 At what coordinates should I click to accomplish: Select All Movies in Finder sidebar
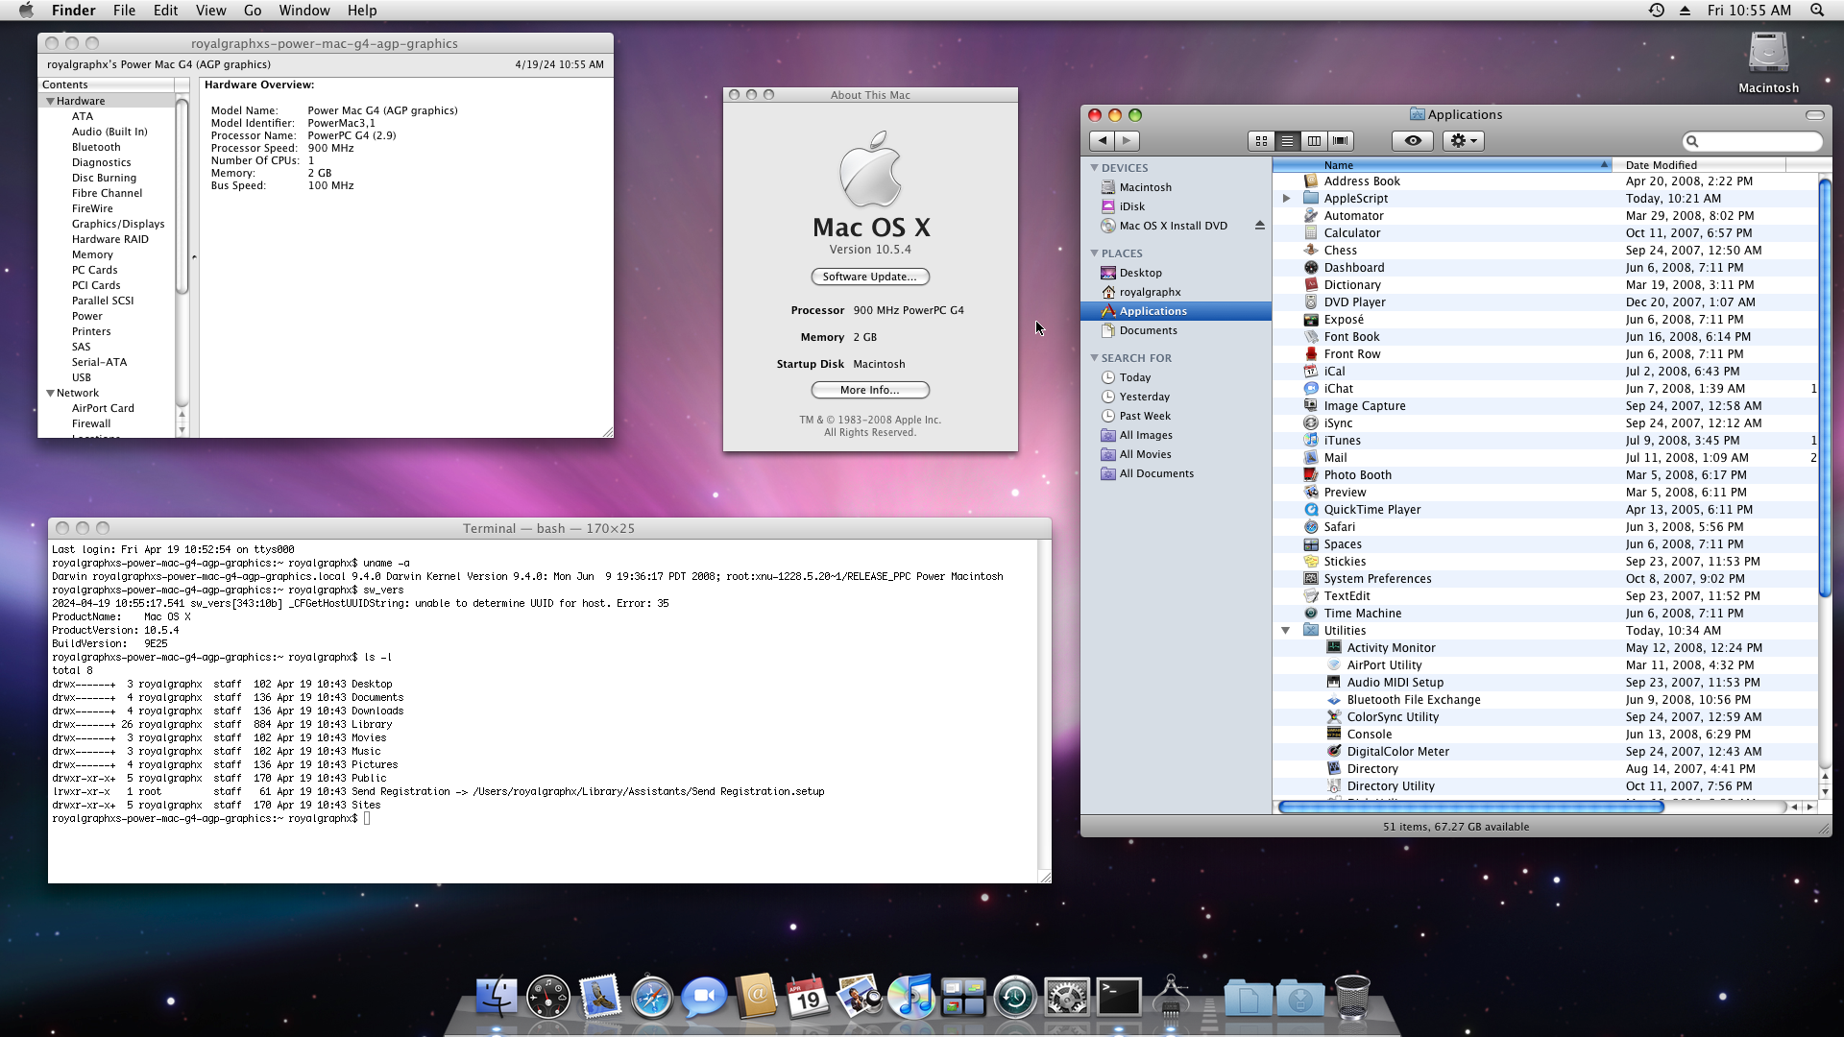click(x=1144, y=454)
